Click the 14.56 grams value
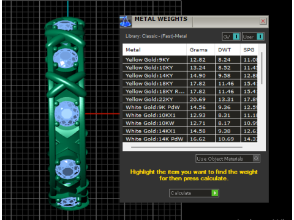The image size is (294, 220). (198, 108)
